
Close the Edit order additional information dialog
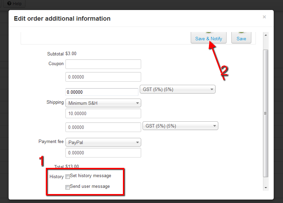[x=264, y=17]
